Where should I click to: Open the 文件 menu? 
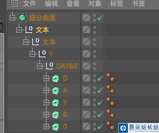(x=30, y=4)
